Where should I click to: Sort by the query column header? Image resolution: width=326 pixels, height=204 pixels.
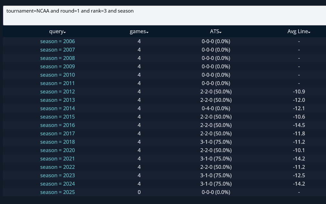[x=58, y=32]
